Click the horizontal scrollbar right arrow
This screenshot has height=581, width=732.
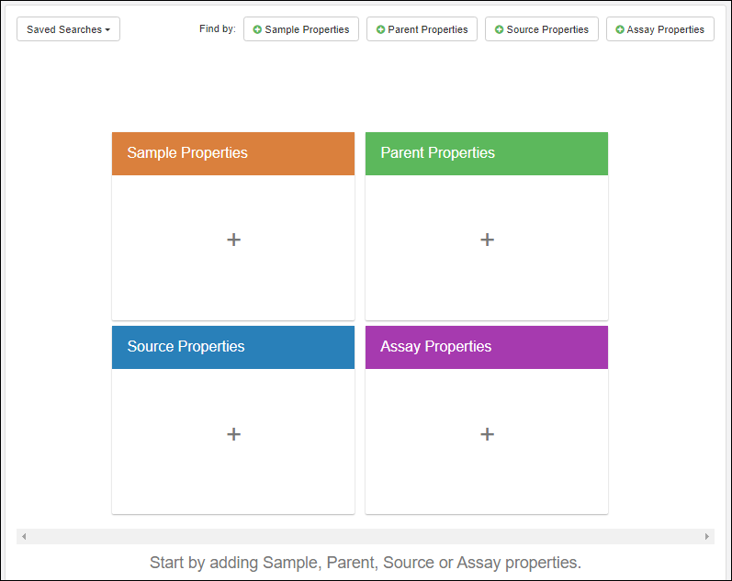707,536
